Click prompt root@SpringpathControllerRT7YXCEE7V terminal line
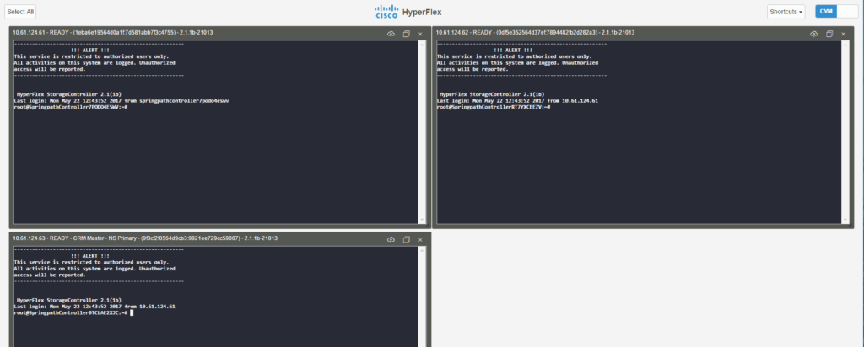The height and width of the screenshot is (347, 864). pyautogui.click(x=494, y=107)
